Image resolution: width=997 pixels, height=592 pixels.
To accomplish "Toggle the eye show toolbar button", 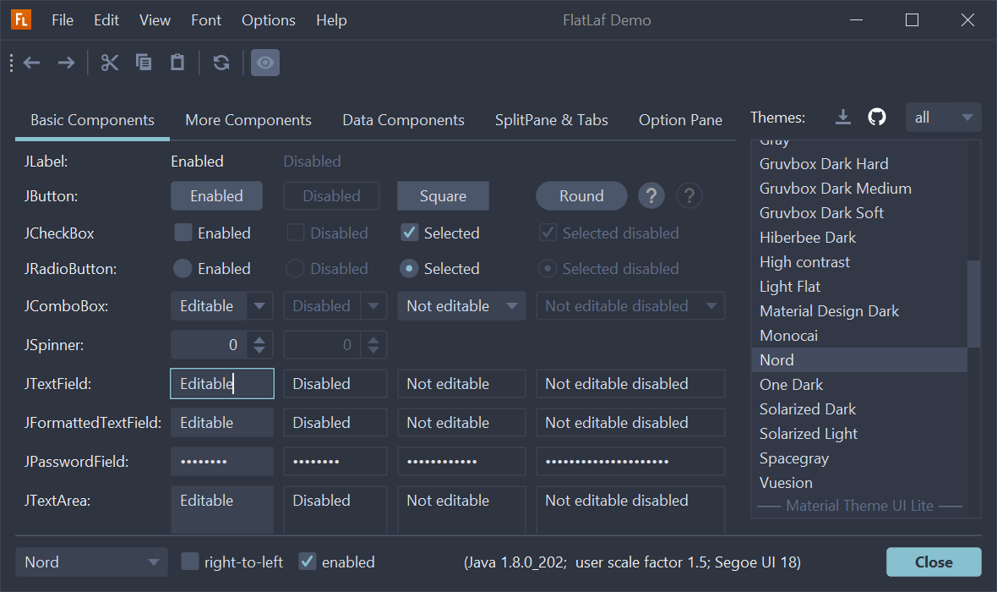I will (x=265, y=63).
